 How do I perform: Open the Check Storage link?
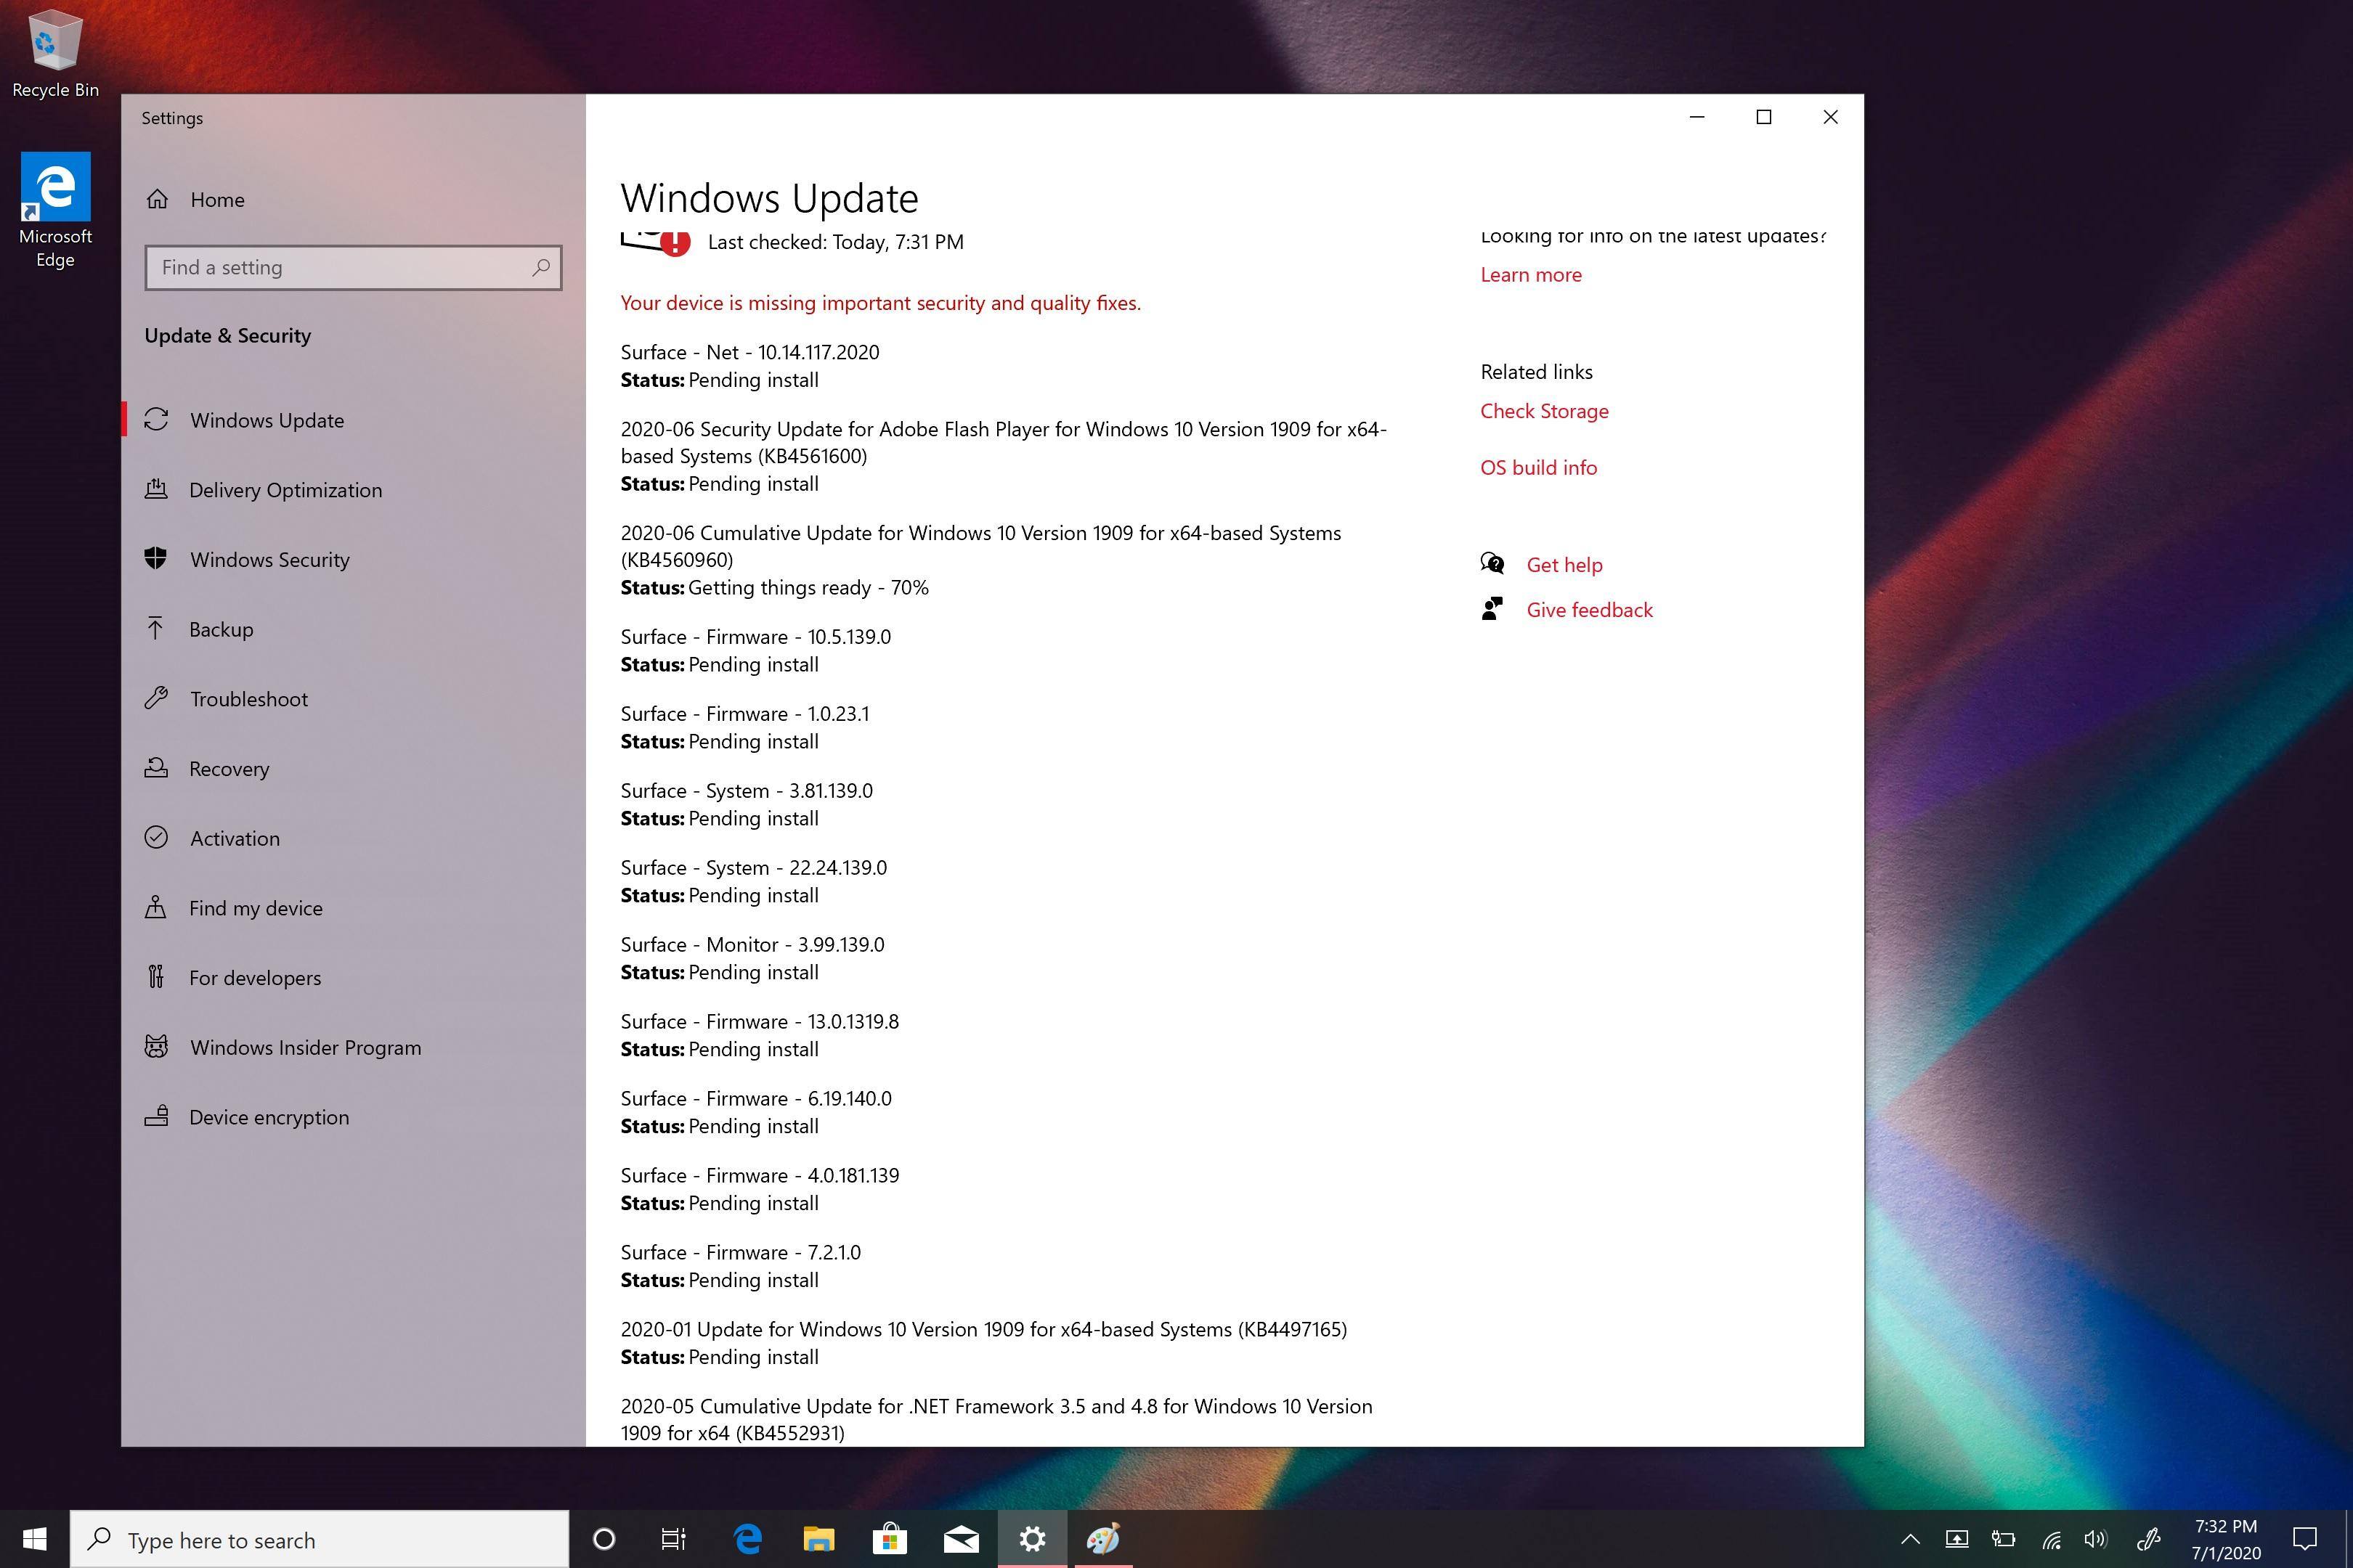coord(1544,411)
